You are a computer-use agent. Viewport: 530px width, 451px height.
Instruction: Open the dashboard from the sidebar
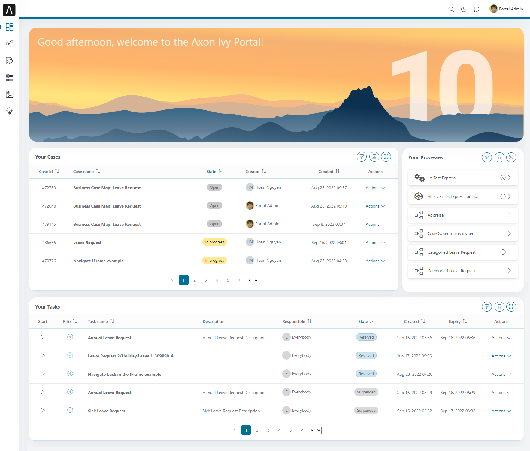tap(10, 27)
